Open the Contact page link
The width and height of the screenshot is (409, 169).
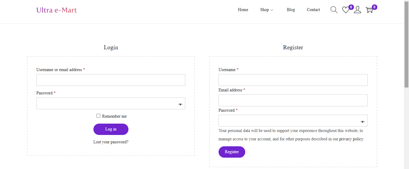(313, 10)
